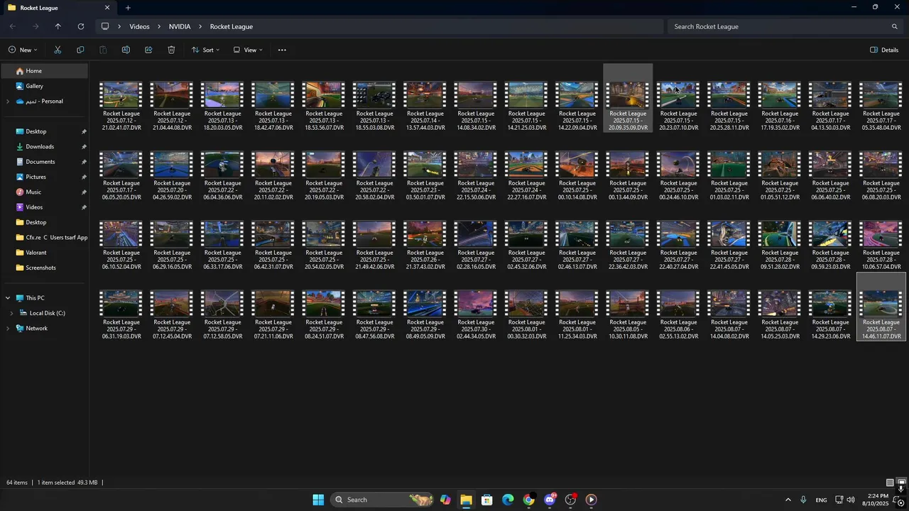This screenshot has height=511, width=909.
Task: Open the three-dot See more menu
Action: (282, 50)
